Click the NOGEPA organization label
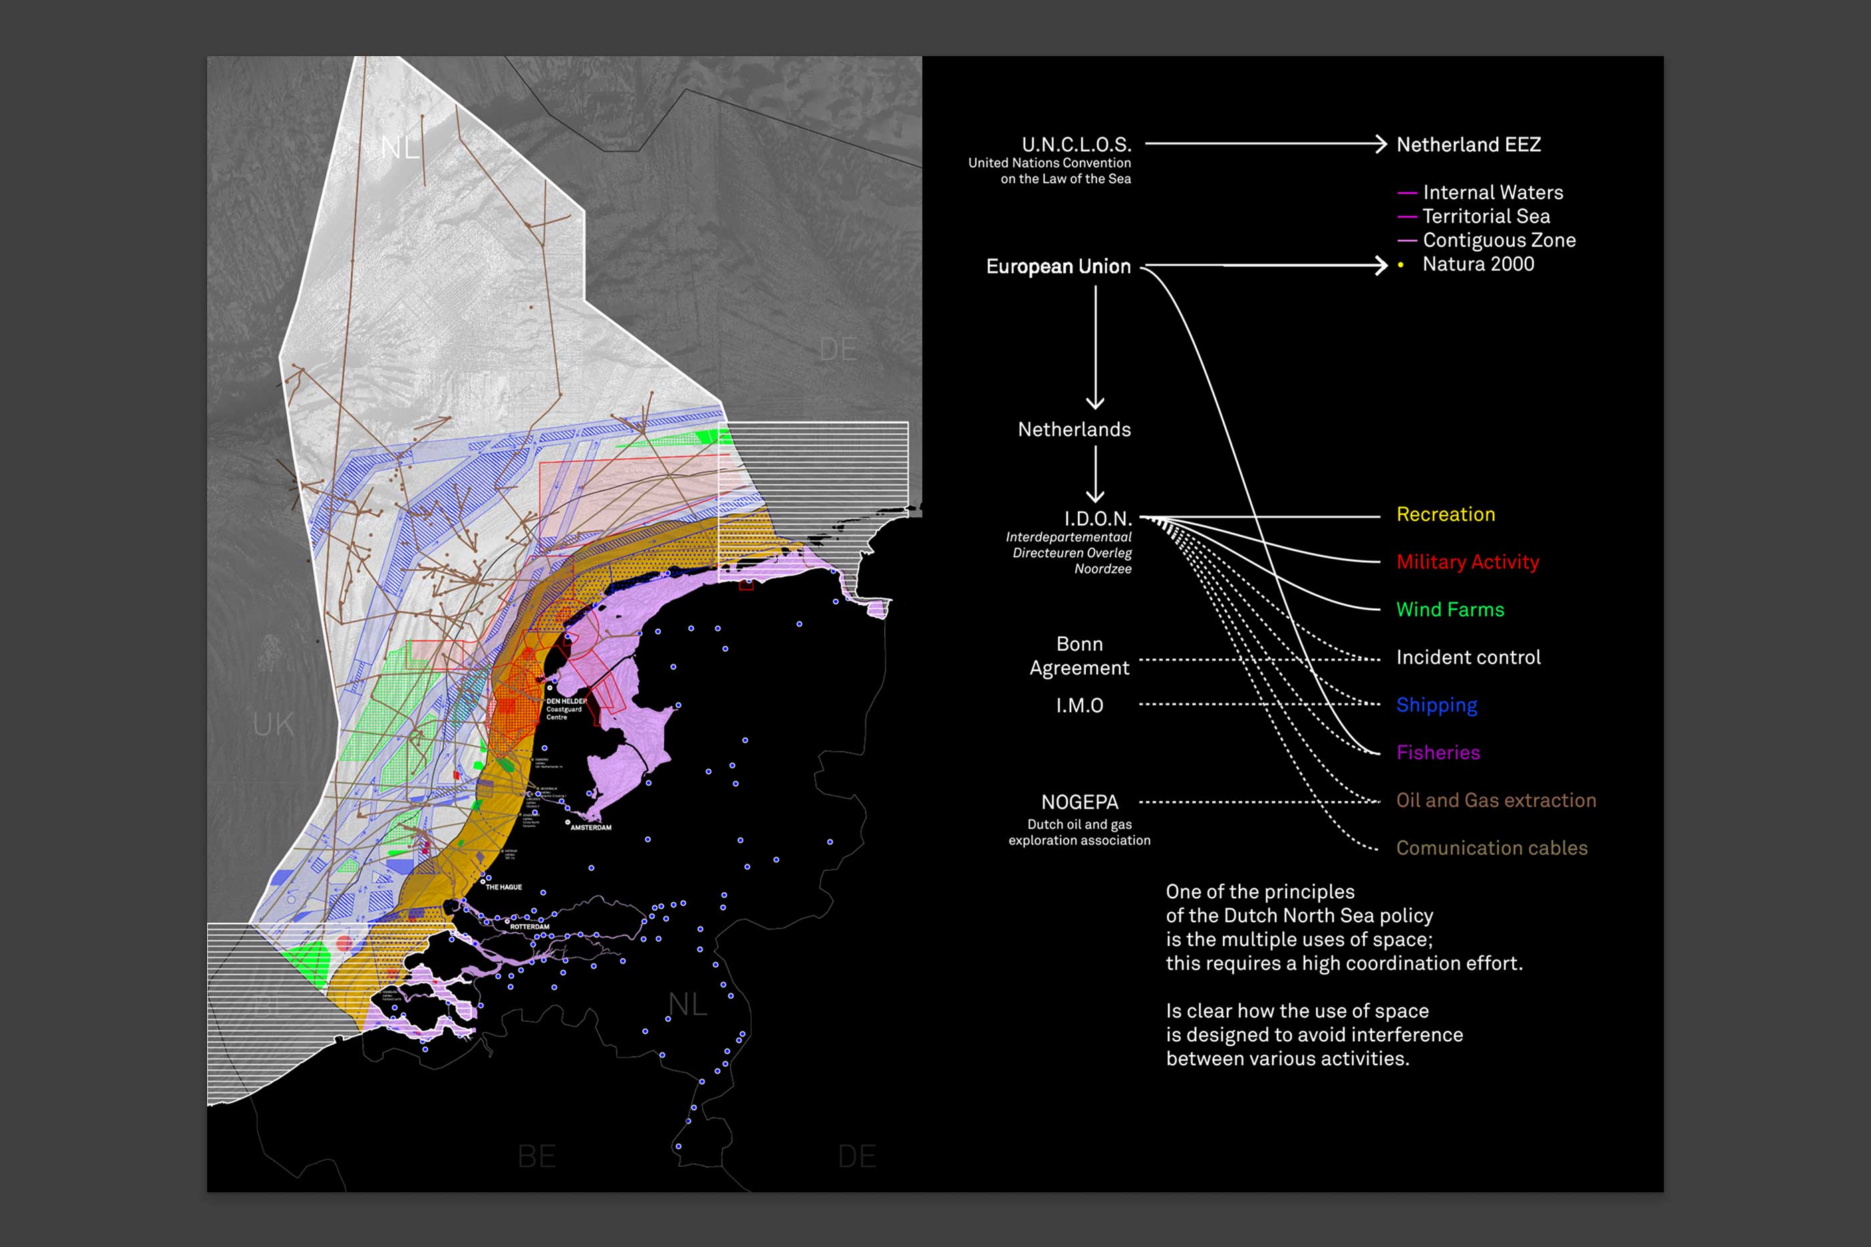 1079,803
